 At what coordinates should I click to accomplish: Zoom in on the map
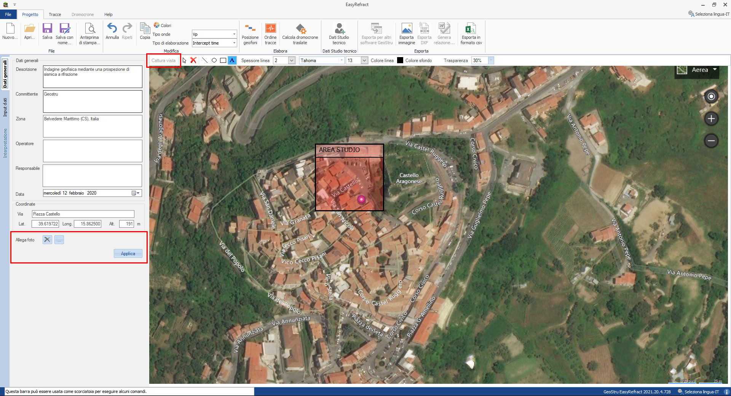click(711, 118)
